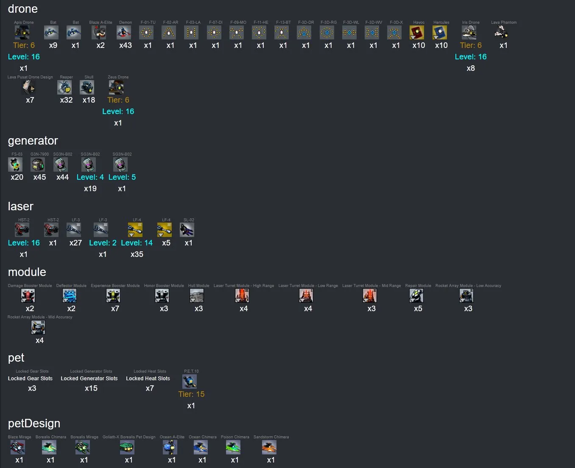Select the Blaze Mirage pet design icon

18,447
